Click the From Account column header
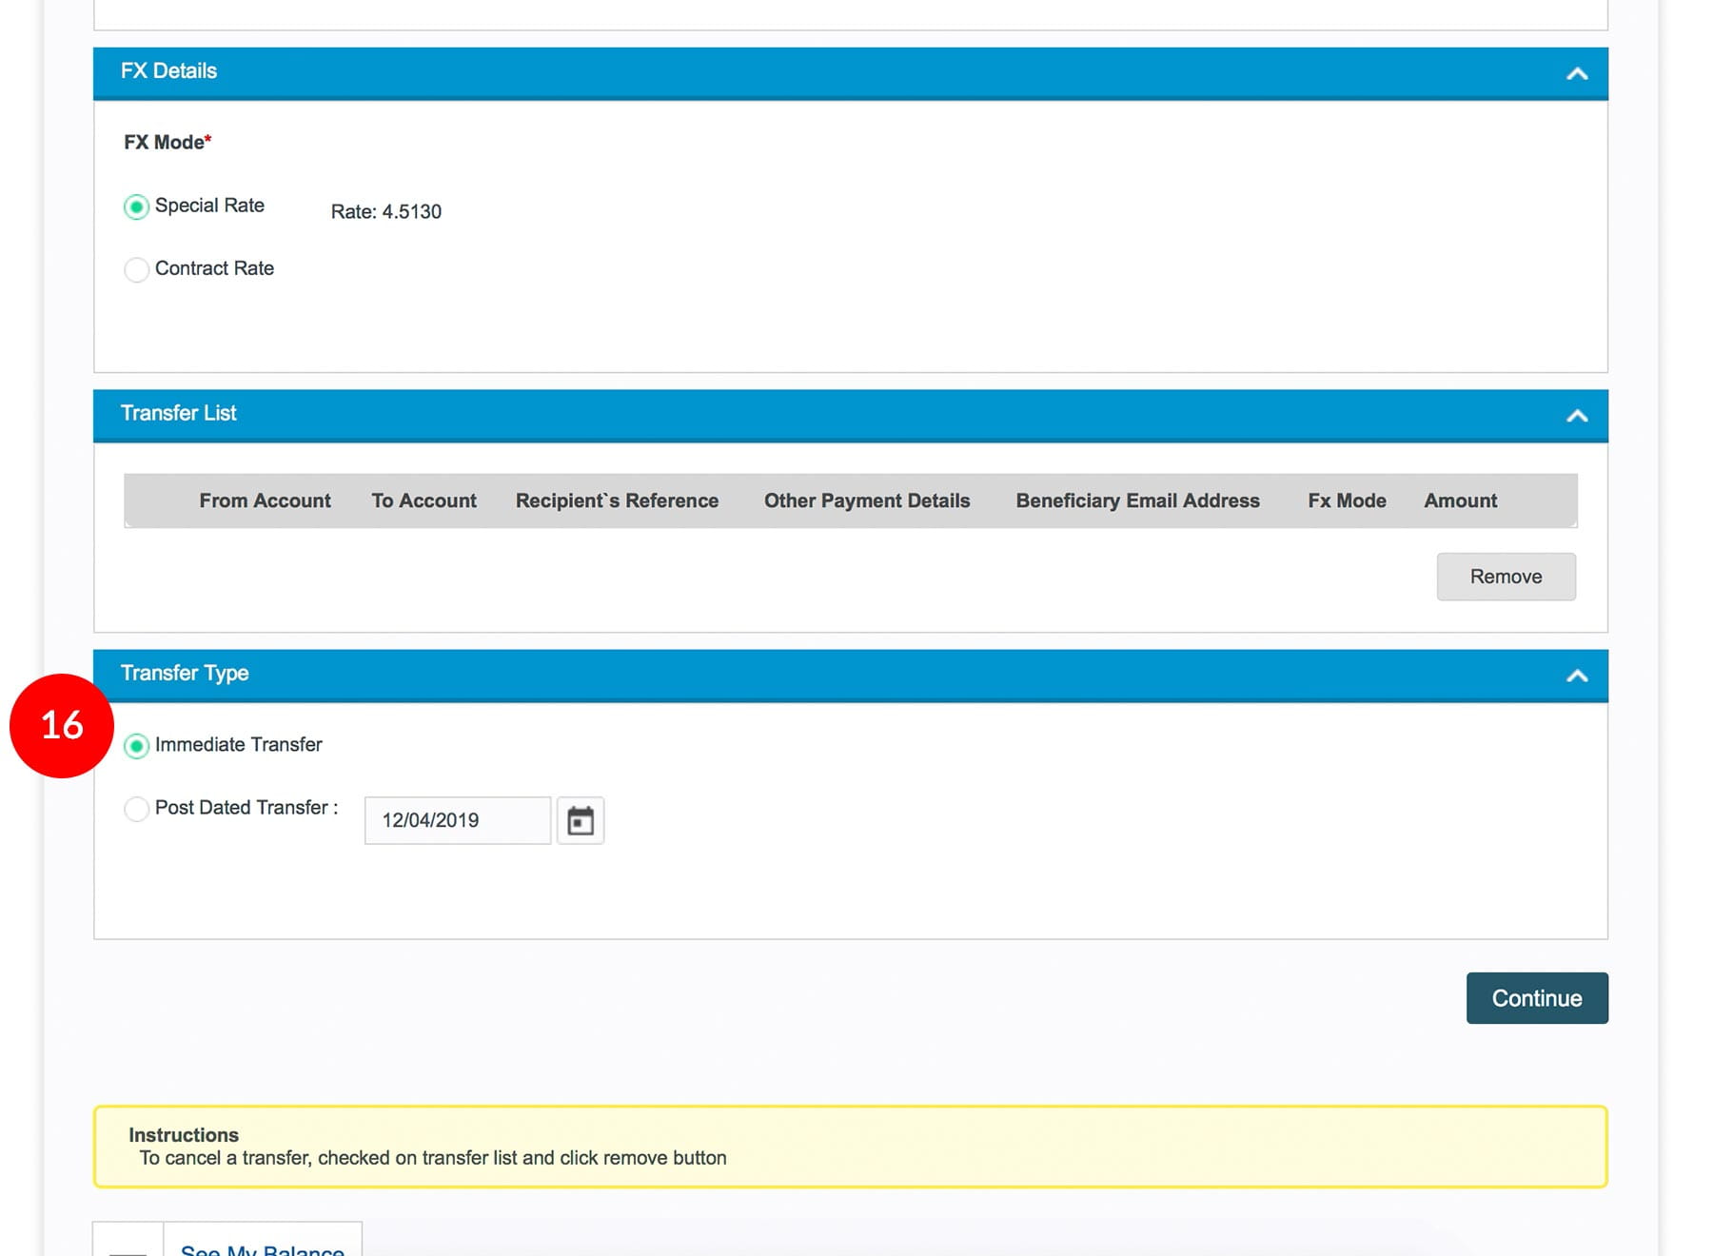The width and height of the screenshot is (1713, 1256). pyautogui.click(x=265, y=500)
